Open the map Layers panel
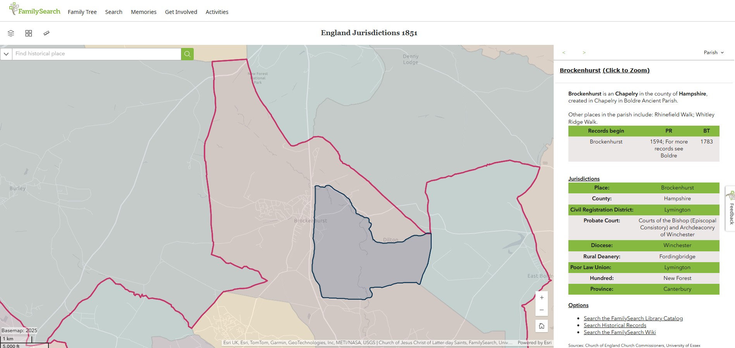 pyautogui.click(x=10, y=33)
